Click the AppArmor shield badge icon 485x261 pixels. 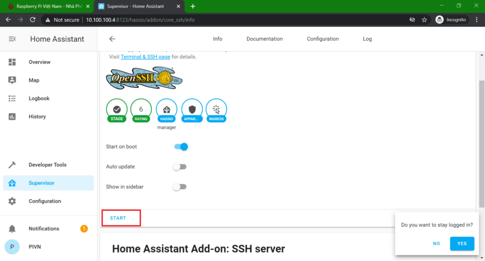pyautogui.click(x=192, y=110)
